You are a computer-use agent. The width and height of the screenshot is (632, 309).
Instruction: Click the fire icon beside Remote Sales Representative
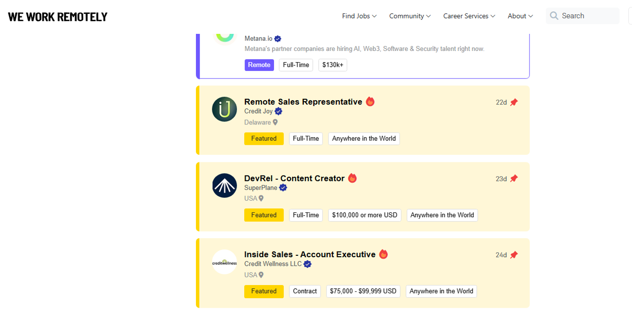click(370, 101)
